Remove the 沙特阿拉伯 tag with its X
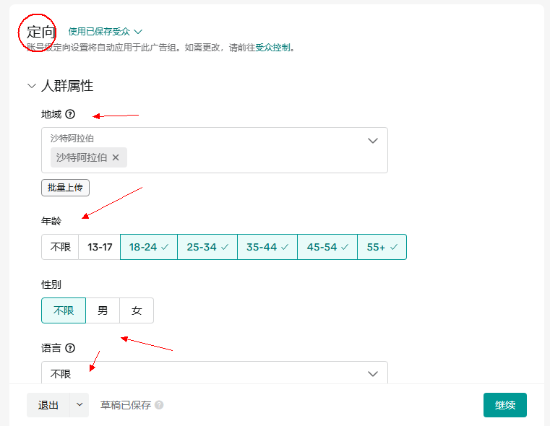This screenshot has width=550, height=426. click(x=116, y=157)
